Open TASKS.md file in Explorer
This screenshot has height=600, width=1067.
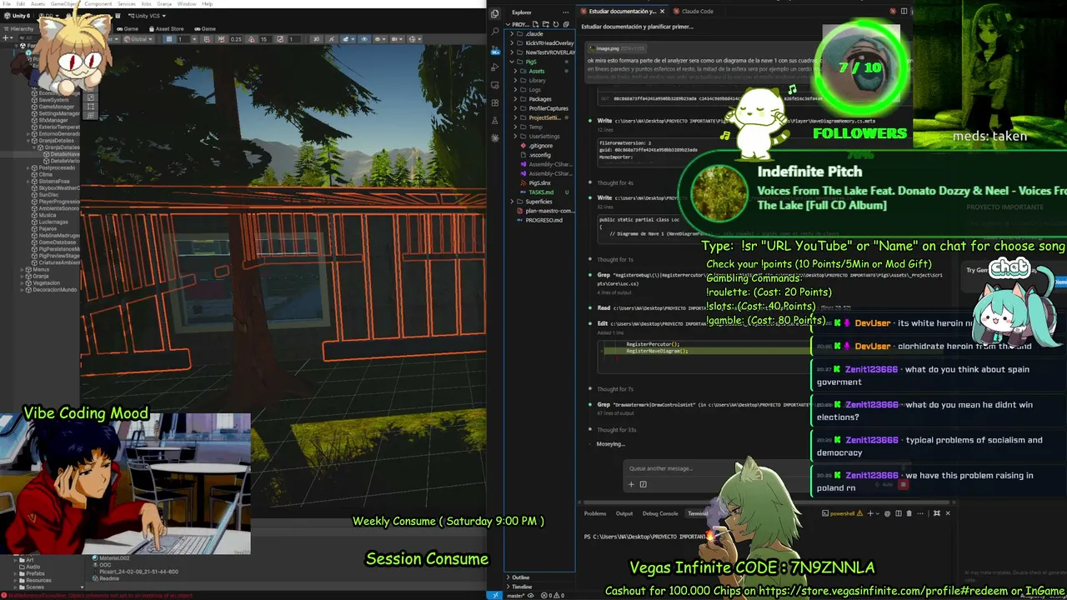541,192
